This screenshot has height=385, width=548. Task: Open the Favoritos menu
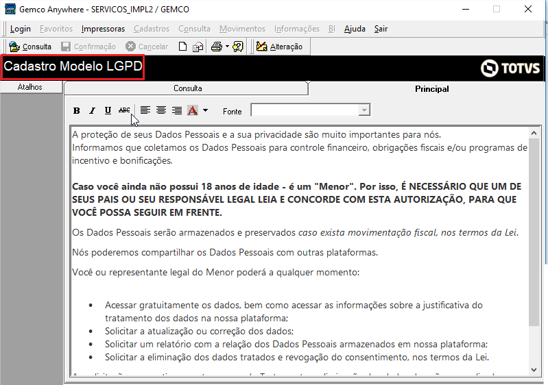[x=56, y=29]
